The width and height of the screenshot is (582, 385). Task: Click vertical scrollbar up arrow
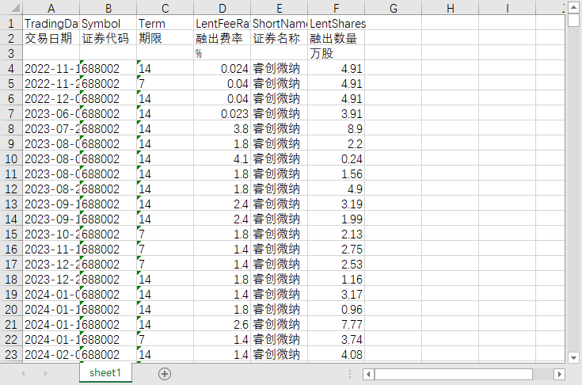pos(573,8)
